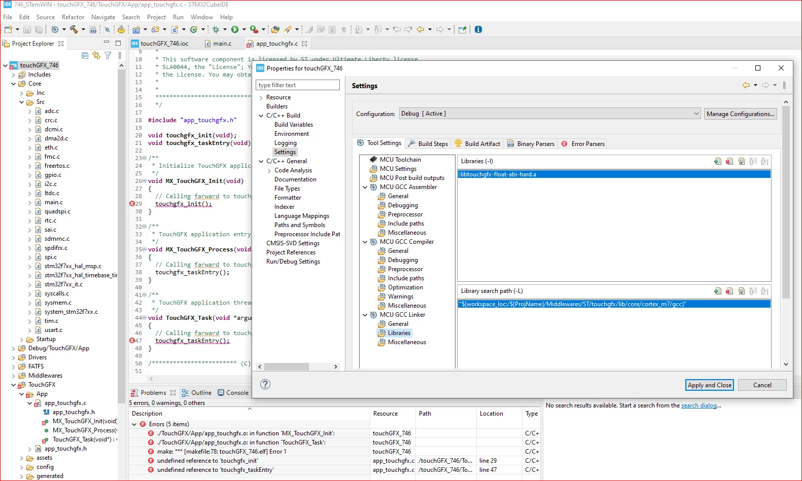The image size is (802, 481).
Task: Collapse the MCU GCC Linker tree node
Action: click(x=365, y=315)
